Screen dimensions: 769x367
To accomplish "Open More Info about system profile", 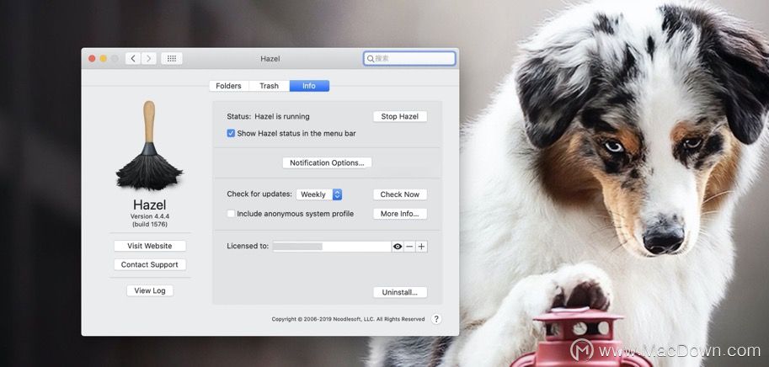I will point(400,214).
